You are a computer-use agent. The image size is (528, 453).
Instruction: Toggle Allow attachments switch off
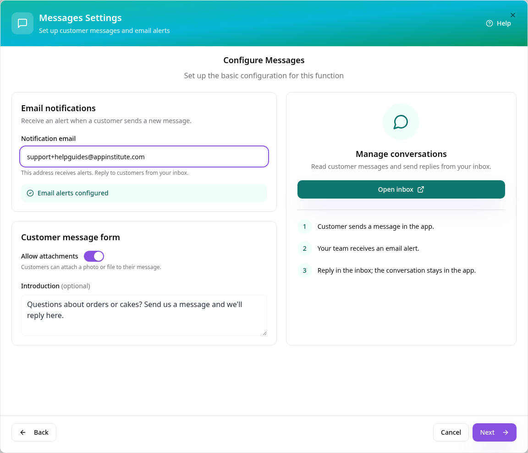(x=94, y=256)
